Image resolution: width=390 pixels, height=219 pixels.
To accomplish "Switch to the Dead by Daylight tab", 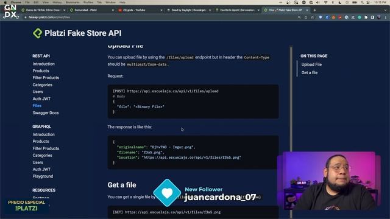I will [188, 10].
